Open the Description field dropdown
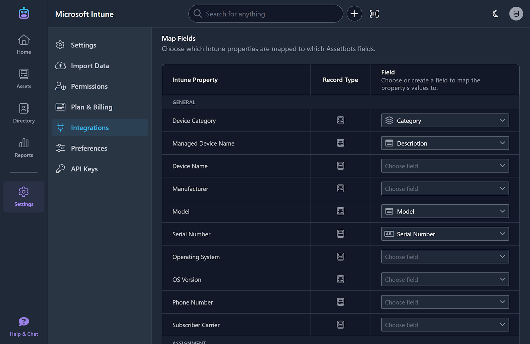530x344 pixels. [x=445, y=143]
